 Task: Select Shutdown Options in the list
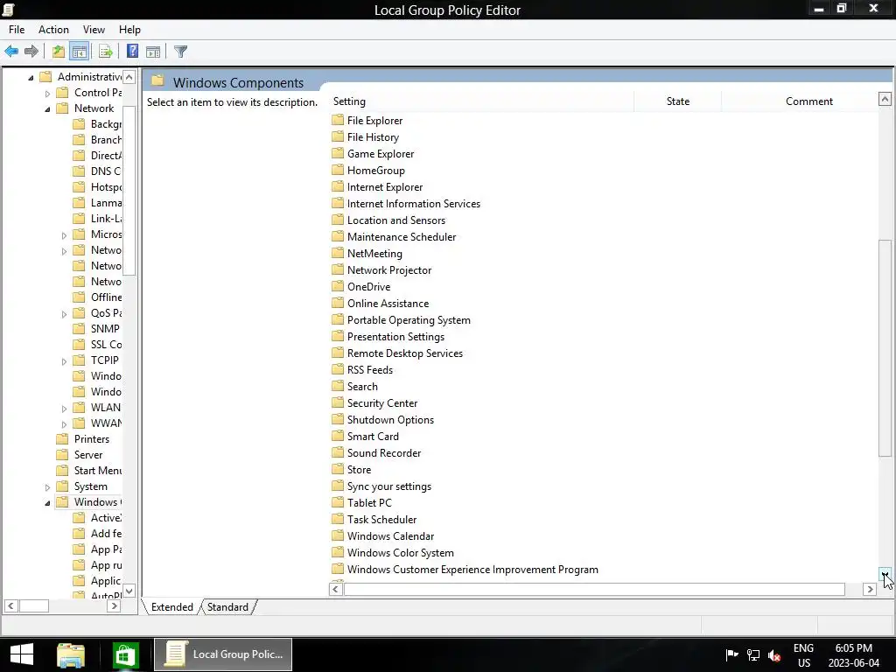coord(390,419)
